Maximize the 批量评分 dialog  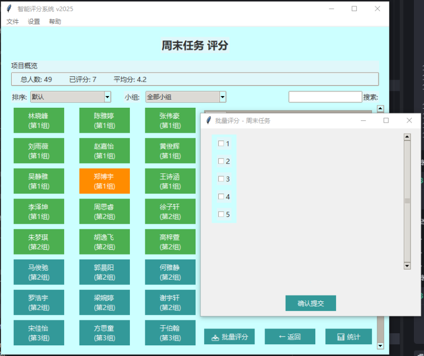click(386, 120)
